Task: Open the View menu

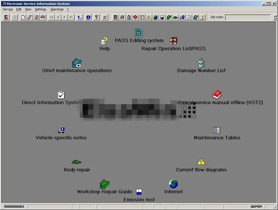Action: coord(28,9)
